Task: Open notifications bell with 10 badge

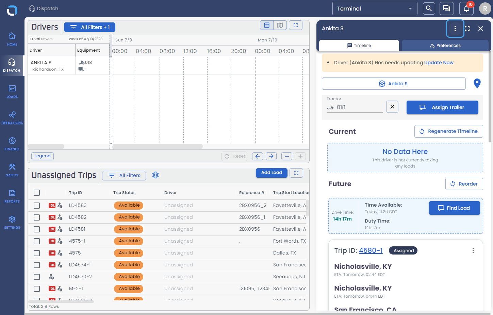Action: point(466,8)
